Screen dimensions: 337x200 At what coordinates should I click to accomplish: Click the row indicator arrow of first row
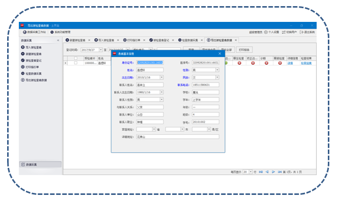pyautogui.click(x=65, y=63)
